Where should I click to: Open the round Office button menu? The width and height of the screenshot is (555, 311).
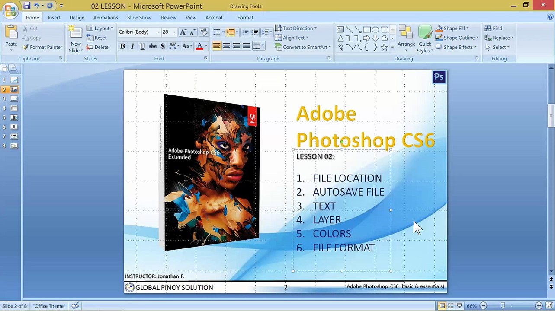pyautogui.click(x=10, y=10)
